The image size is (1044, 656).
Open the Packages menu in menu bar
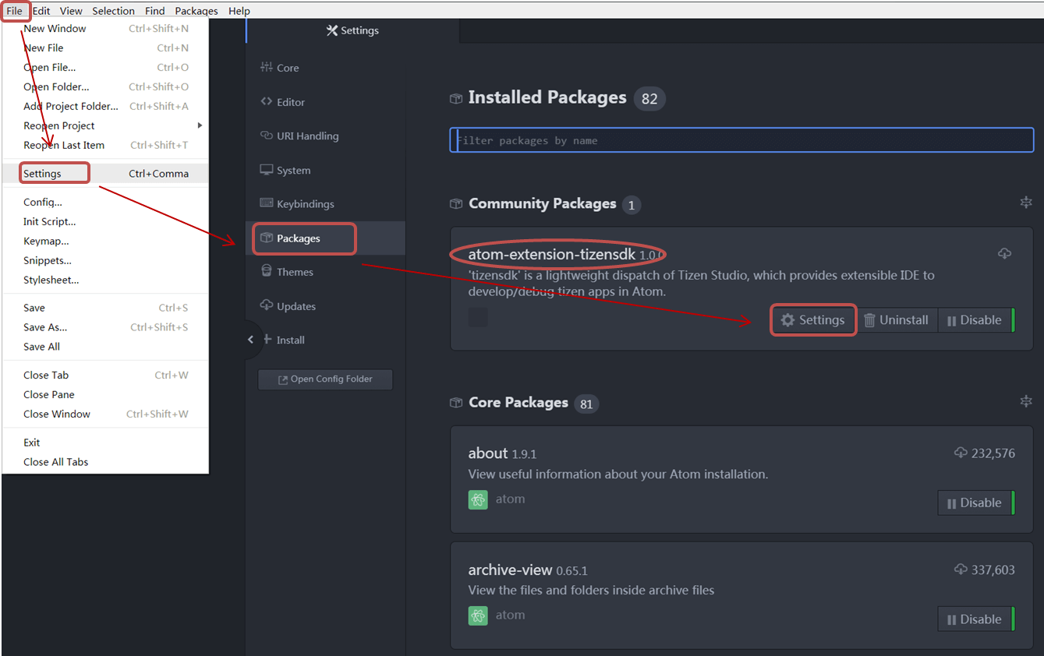196,11
